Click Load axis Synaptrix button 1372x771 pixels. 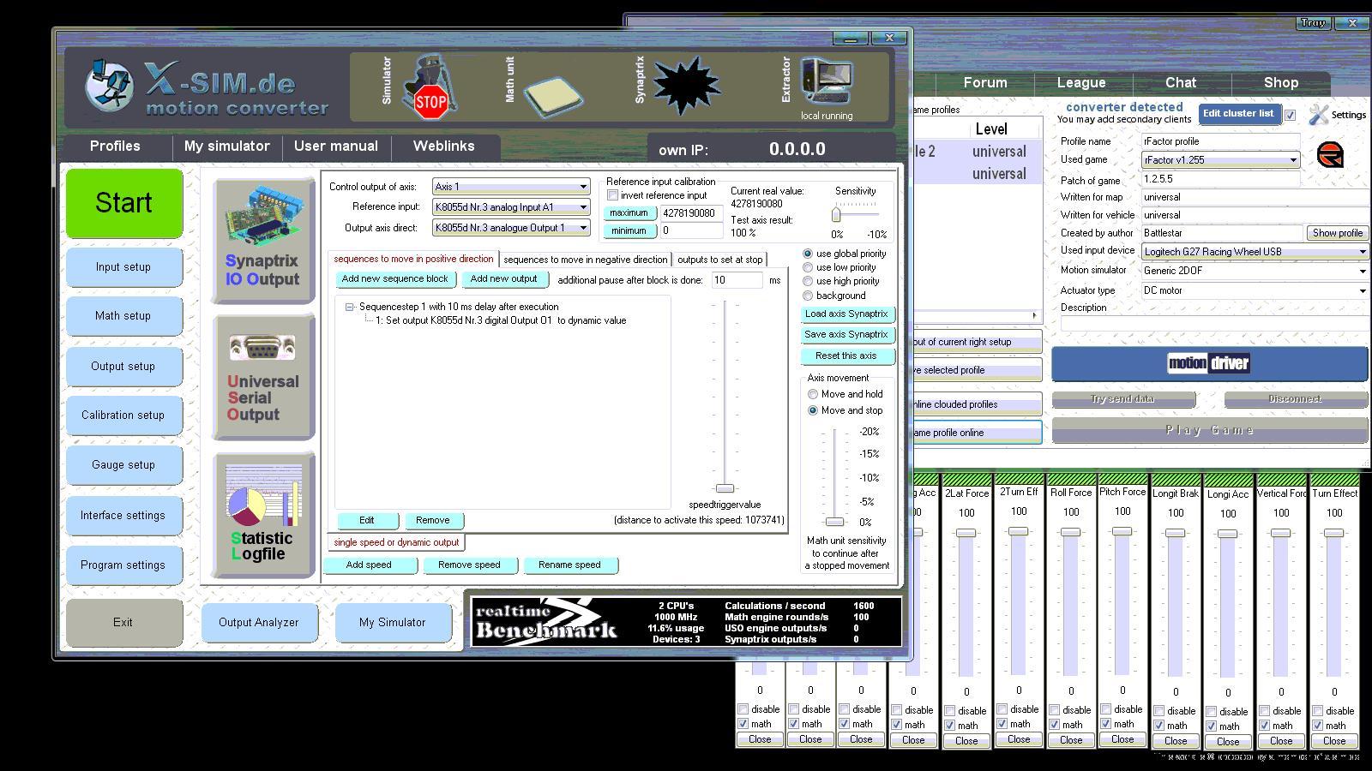(x=846, y=314)
